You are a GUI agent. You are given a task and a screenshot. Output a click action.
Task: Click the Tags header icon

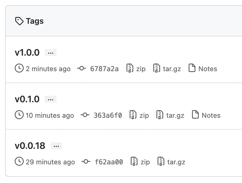19,21
